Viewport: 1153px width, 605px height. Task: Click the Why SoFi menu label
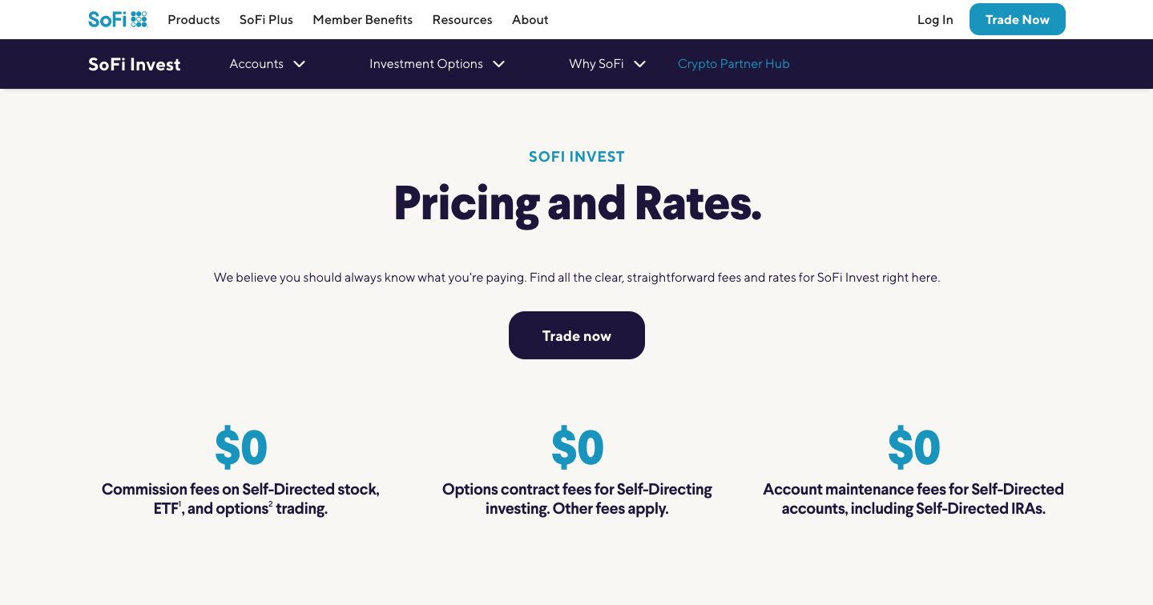pos(596,64)
